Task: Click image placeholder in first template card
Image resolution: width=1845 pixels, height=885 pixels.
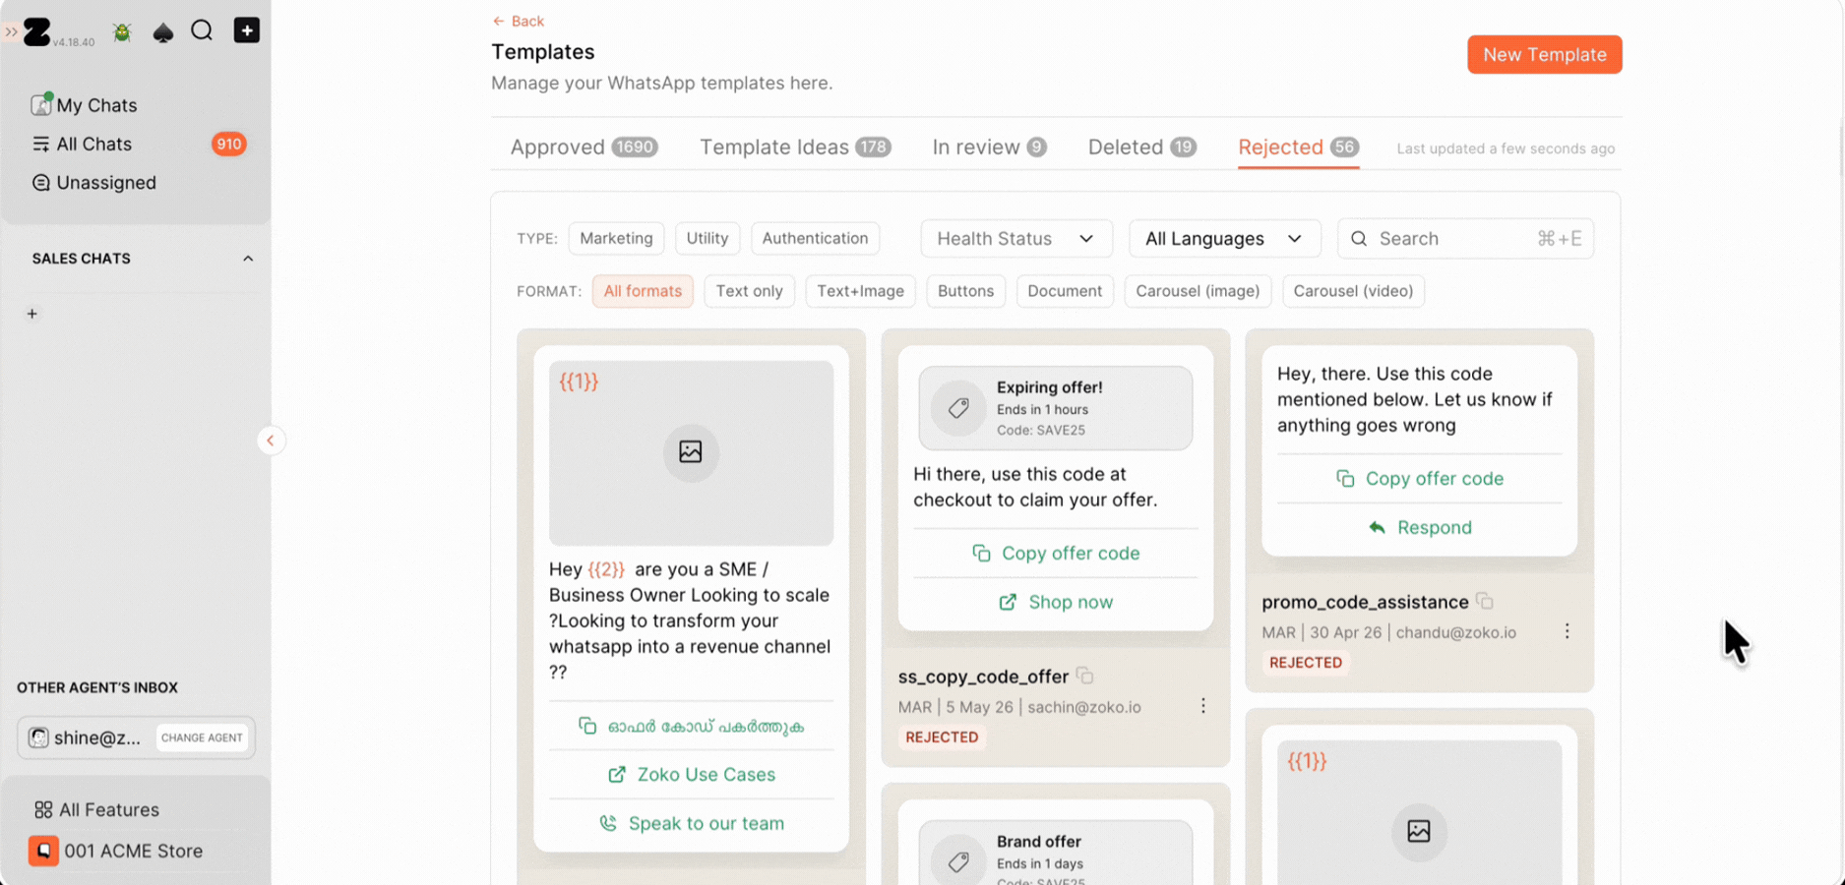Action: [x=691, y=452]
